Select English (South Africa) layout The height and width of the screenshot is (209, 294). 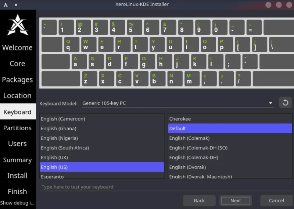pyautogui.click(x=102, y=148)
